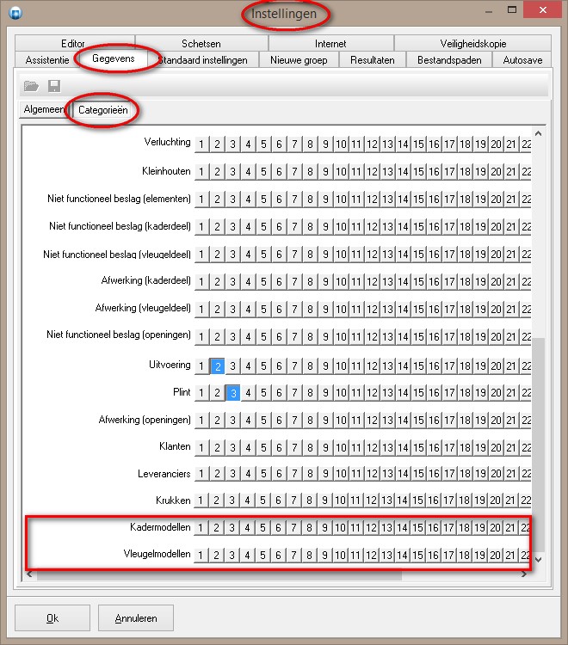Select the Gegevens tab
The width and height of the screenshot is (568, 645).
point(114,58)
